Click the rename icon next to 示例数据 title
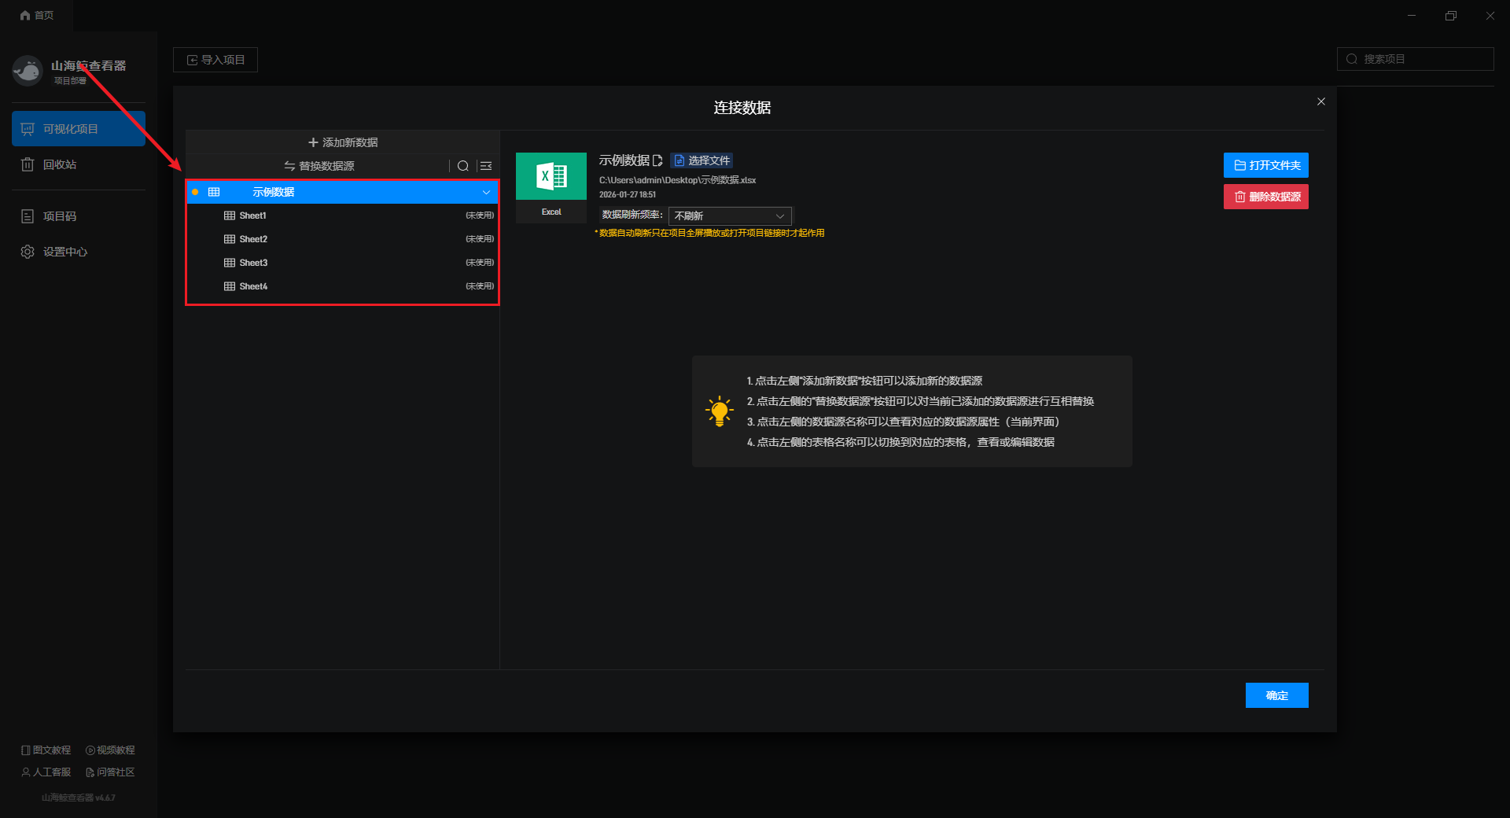The image size is (1510, 818). [658, 160]
